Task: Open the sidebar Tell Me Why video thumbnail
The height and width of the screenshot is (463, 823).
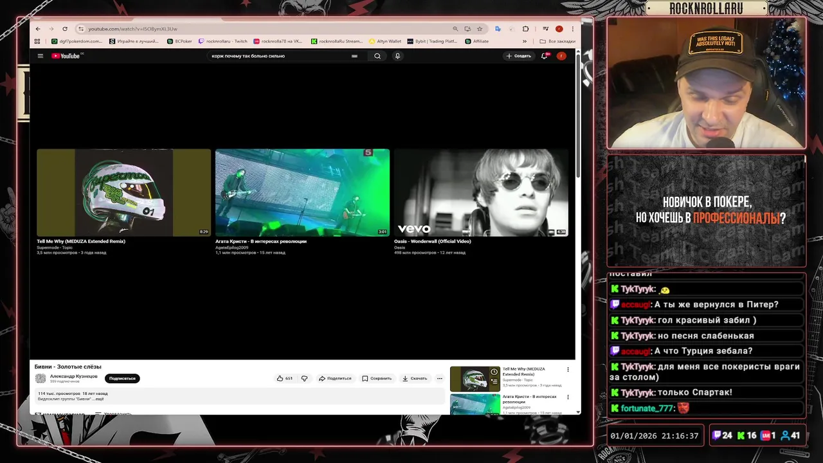Action: pos(475,379)
